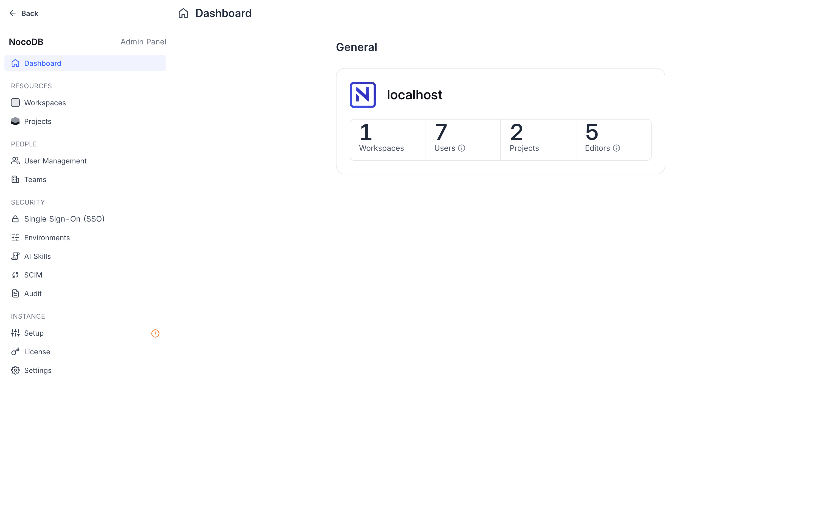Click the SSO lock icon
Viewport: 830px width, 521px height.
[x=15, y=219]
